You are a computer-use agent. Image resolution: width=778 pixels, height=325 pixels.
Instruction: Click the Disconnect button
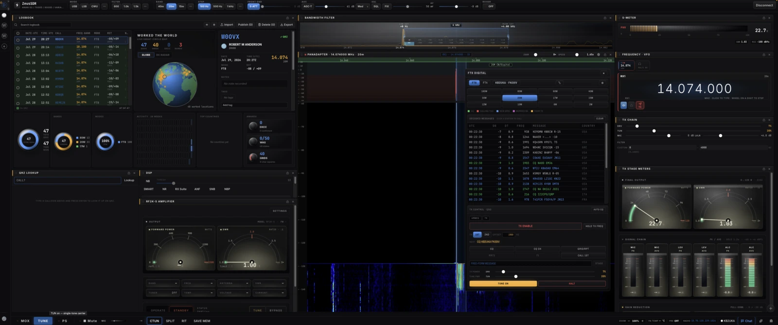click(x=764, y=5)
